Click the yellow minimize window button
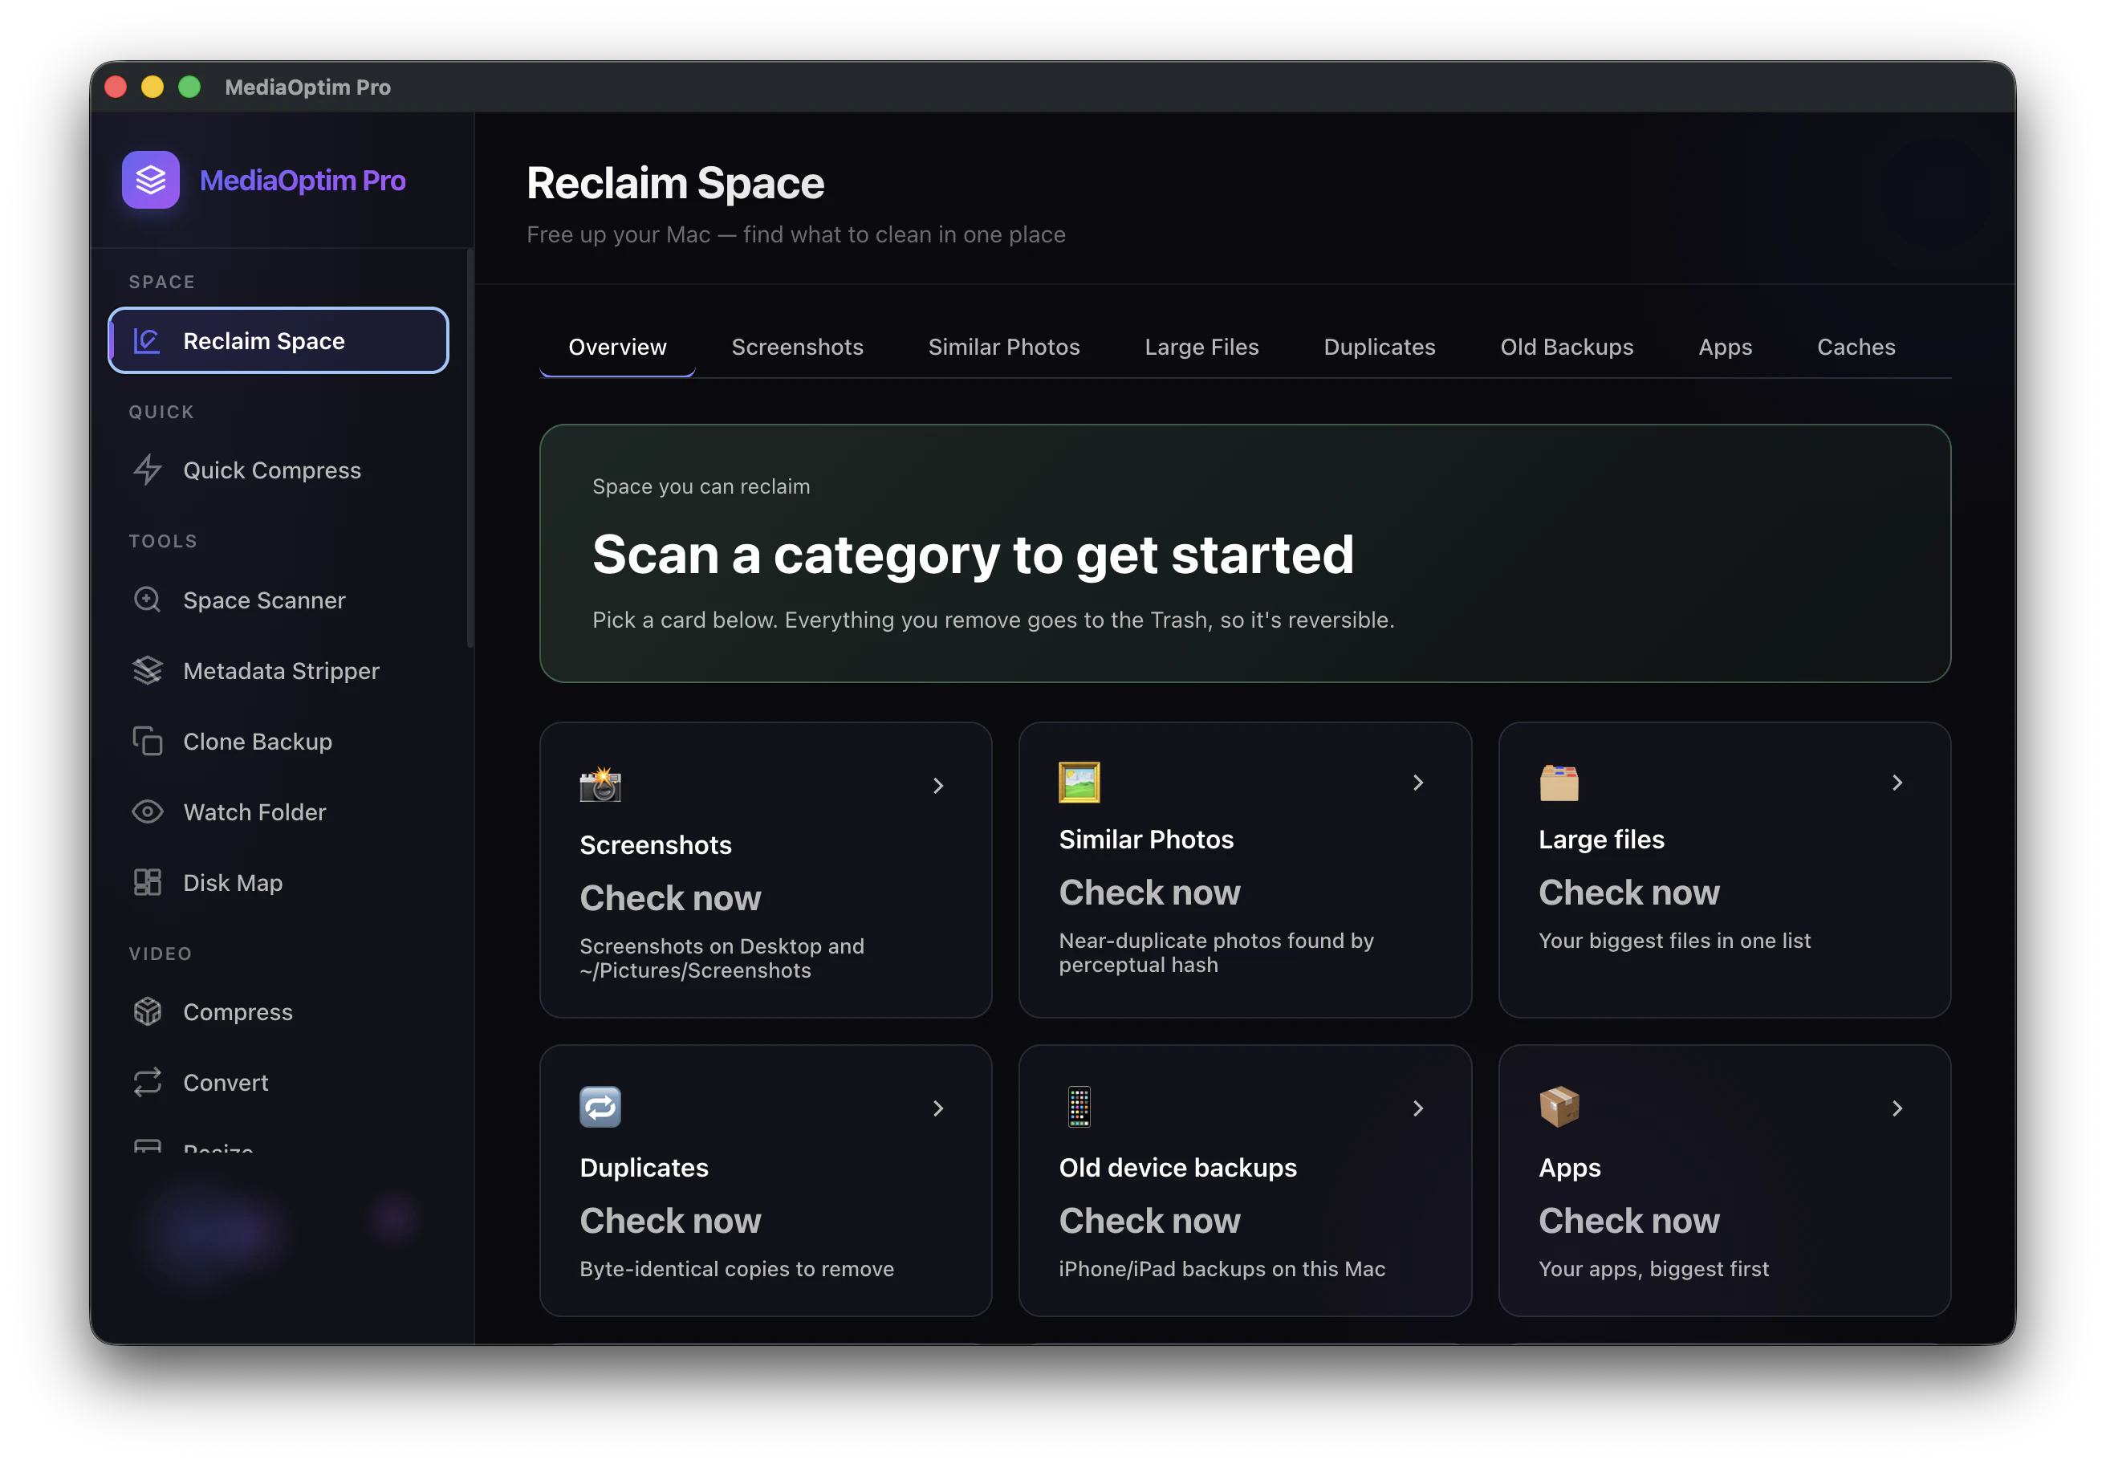 coord(152,87)
